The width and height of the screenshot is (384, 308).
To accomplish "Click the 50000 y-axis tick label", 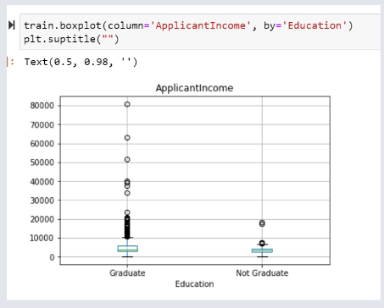I will [42, 162].
